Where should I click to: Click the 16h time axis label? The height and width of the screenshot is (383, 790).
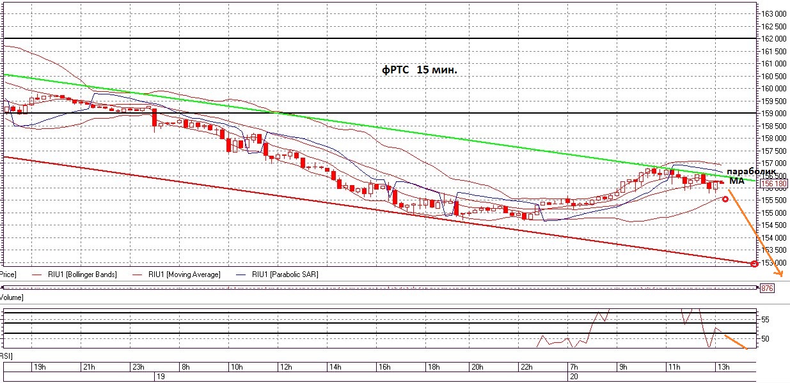pyautogui.click(x=384, y=367)
